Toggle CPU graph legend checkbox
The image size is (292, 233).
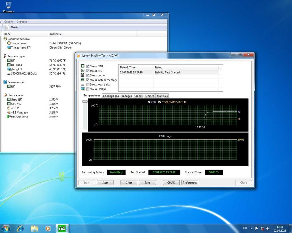(x=149, y=102)
